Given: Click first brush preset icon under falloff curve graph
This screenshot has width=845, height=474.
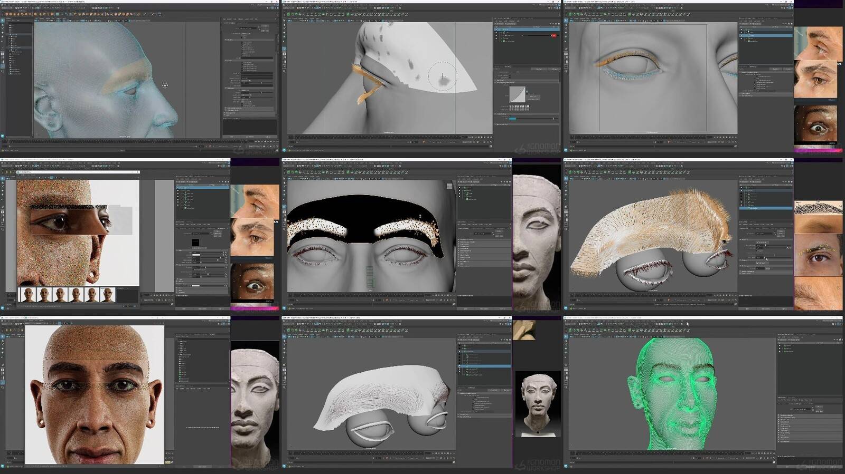Looking at the screenshot, I should click(x=511, y=106).
